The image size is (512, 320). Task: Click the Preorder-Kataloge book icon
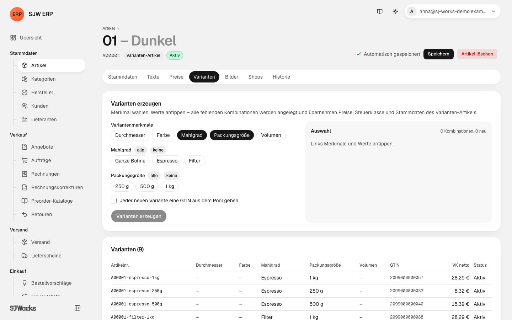tap(25, 201)
